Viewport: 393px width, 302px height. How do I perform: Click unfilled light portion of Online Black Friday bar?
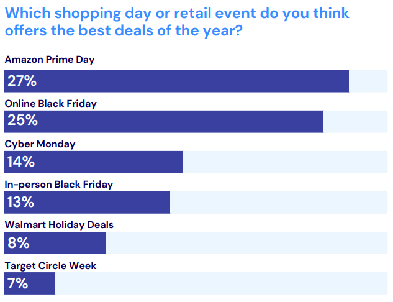coord(355,122)
